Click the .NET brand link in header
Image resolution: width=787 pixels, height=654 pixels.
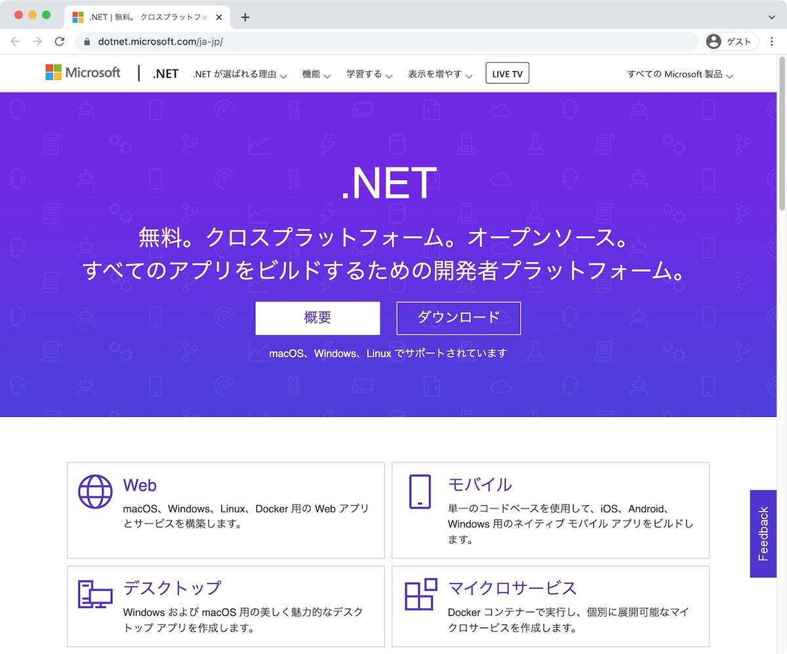tap(166, 73)
